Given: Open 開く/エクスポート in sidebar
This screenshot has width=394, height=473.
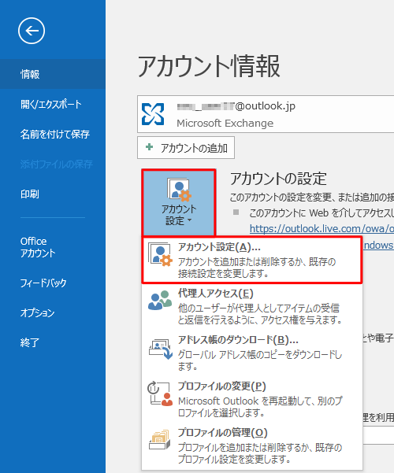Looking at the screenshot, I should coord(53,104).
